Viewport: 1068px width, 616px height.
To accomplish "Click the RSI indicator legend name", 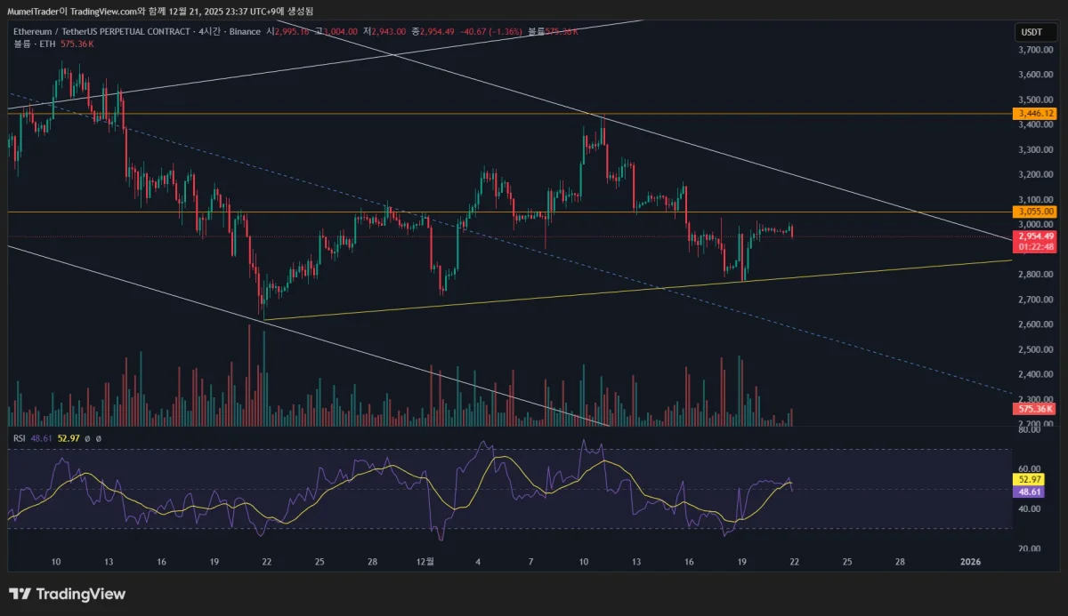I will 19,438.
